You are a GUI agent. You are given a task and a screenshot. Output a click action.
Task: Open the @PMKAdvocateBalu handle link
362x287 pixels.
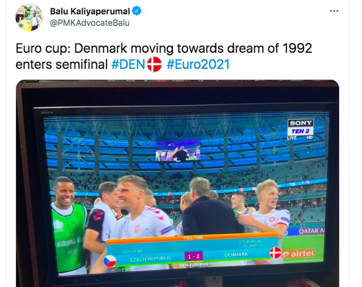(x=89, y=23)
